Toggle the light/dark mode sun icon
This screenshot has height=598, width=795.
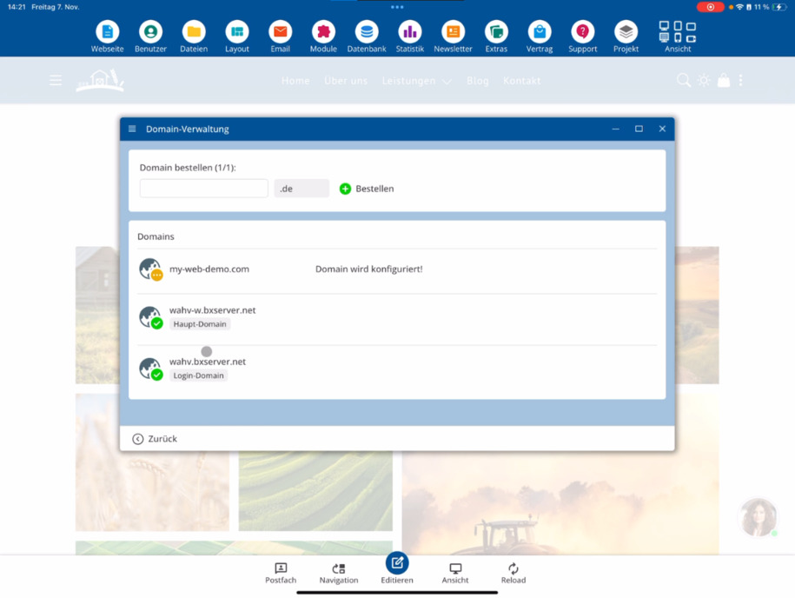[704, 80]
